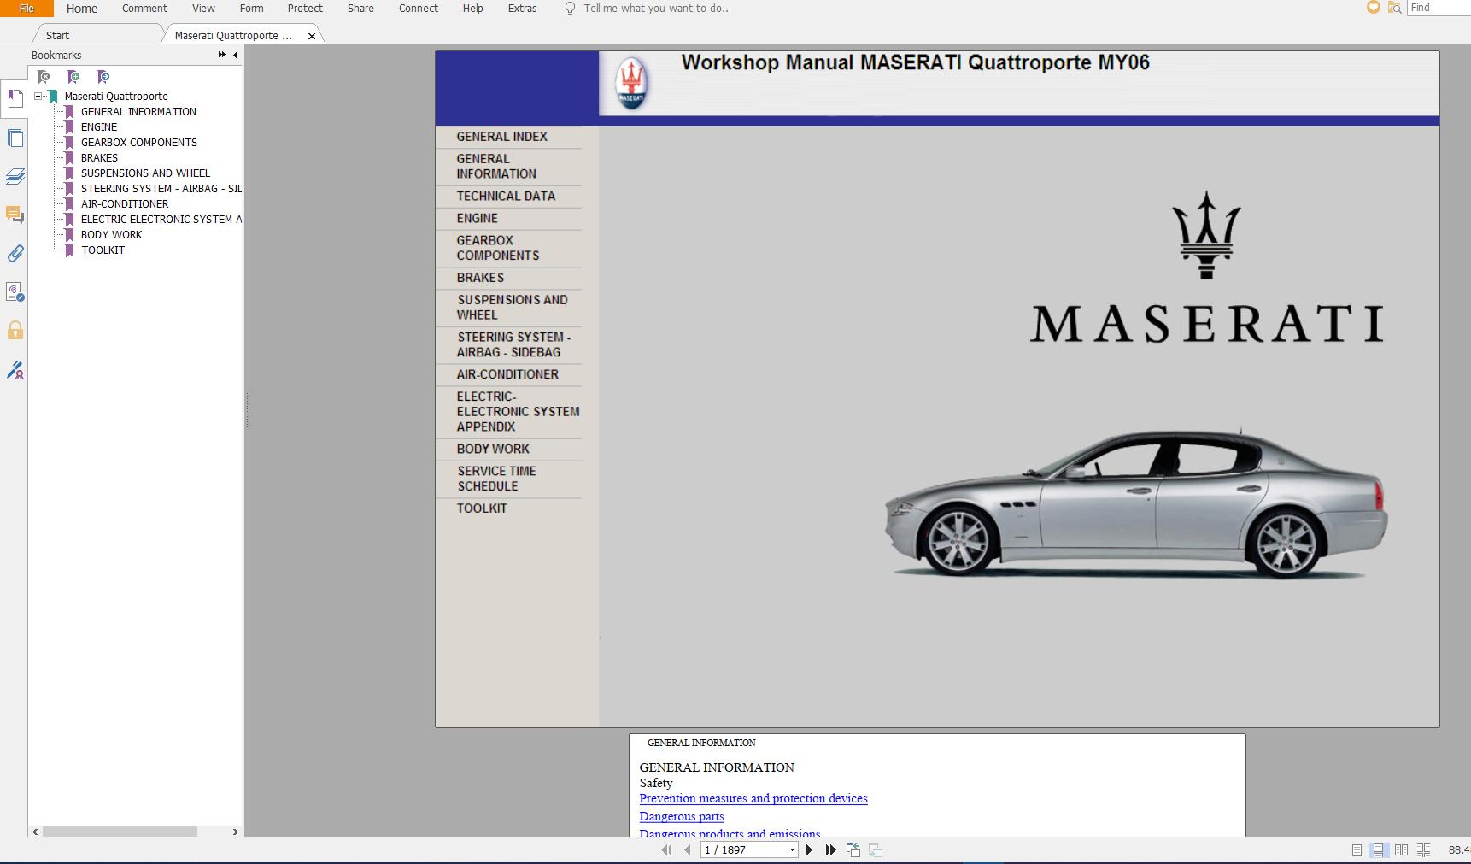Screen dimensions: 1471x864
Task: Jump to the last page
Action: coord(830,849)
